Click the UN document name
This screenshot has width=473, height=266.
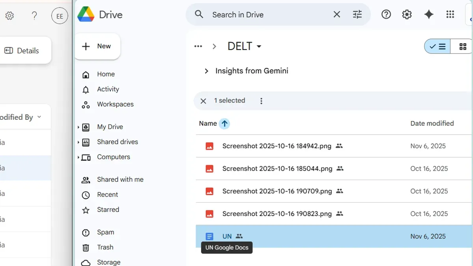(227, 236)
